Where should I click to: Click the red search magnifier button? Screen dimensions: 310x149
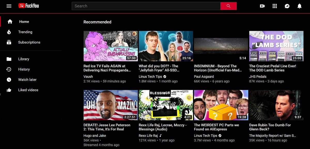(x=228, y=6)
